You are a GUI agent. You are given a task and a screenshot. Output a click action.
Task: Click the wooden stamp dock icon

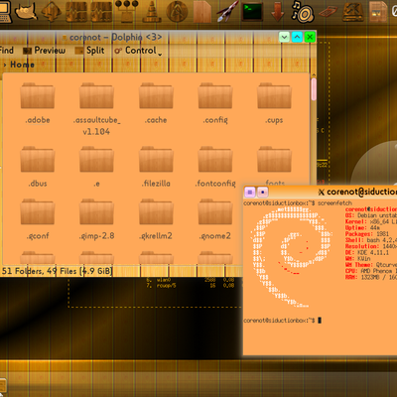[x=353, y=12]
